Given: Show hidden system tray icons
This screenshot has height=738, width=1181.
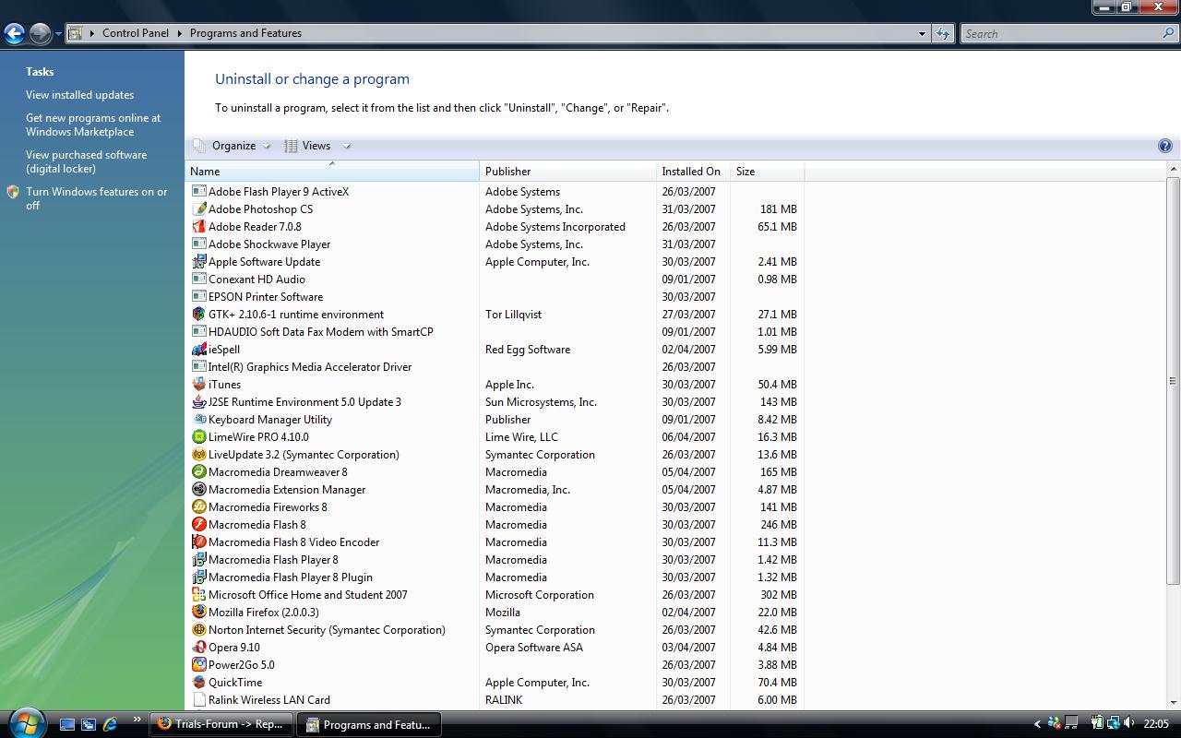Looking at the screenshot, I should (x=1037, y=724).
